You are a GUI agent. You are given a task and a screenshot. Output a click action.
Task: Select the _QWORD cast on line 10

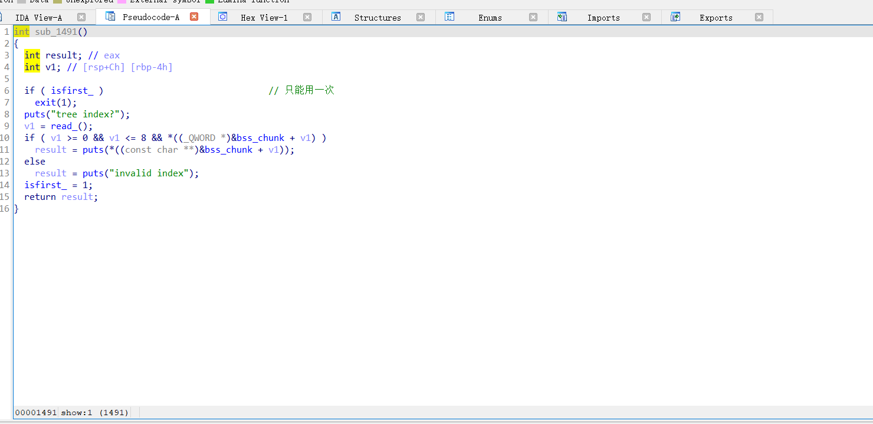[x=199, y=138]
